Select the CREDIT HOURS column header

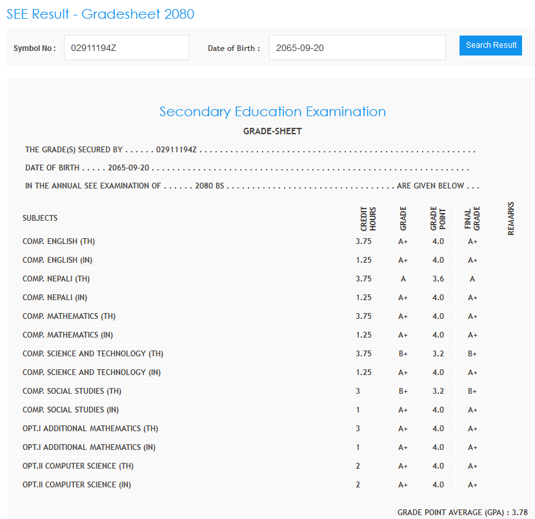(x=368, y=219)
